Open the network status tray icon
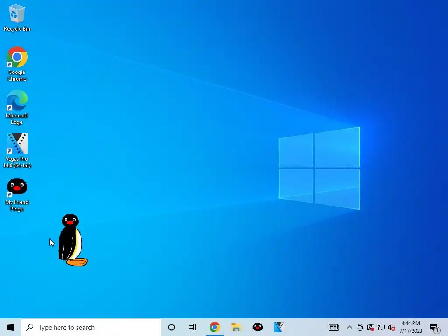This screenshot has width=448, height=336. pos(381,327)
